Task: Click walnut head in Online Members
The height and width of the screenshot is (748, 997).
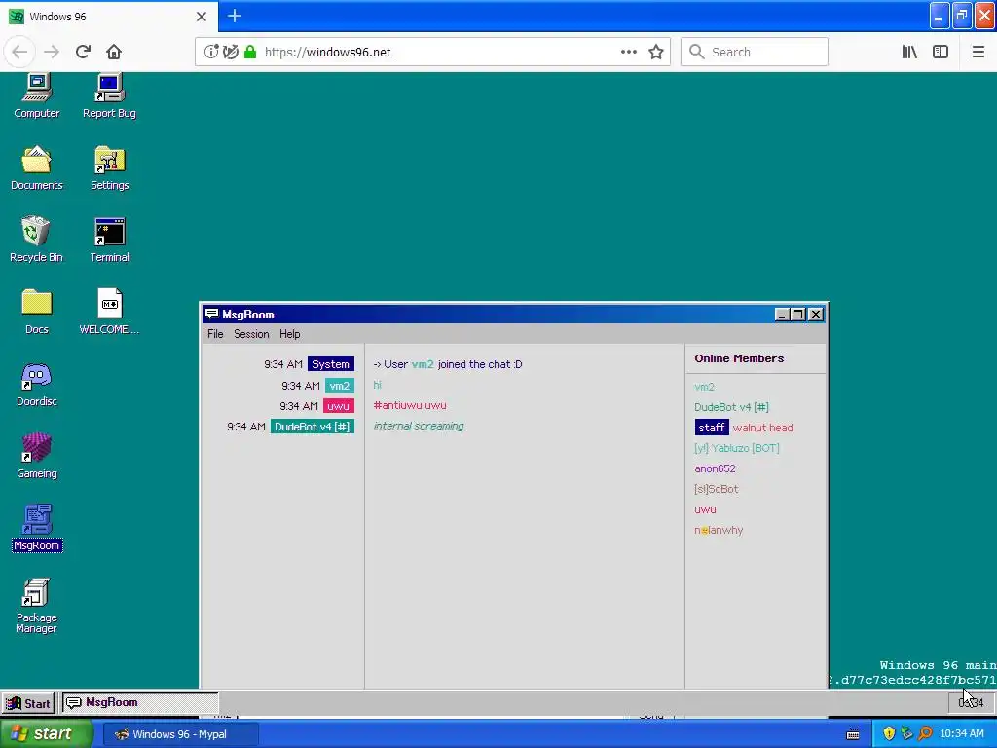Action: coord(762,428)
